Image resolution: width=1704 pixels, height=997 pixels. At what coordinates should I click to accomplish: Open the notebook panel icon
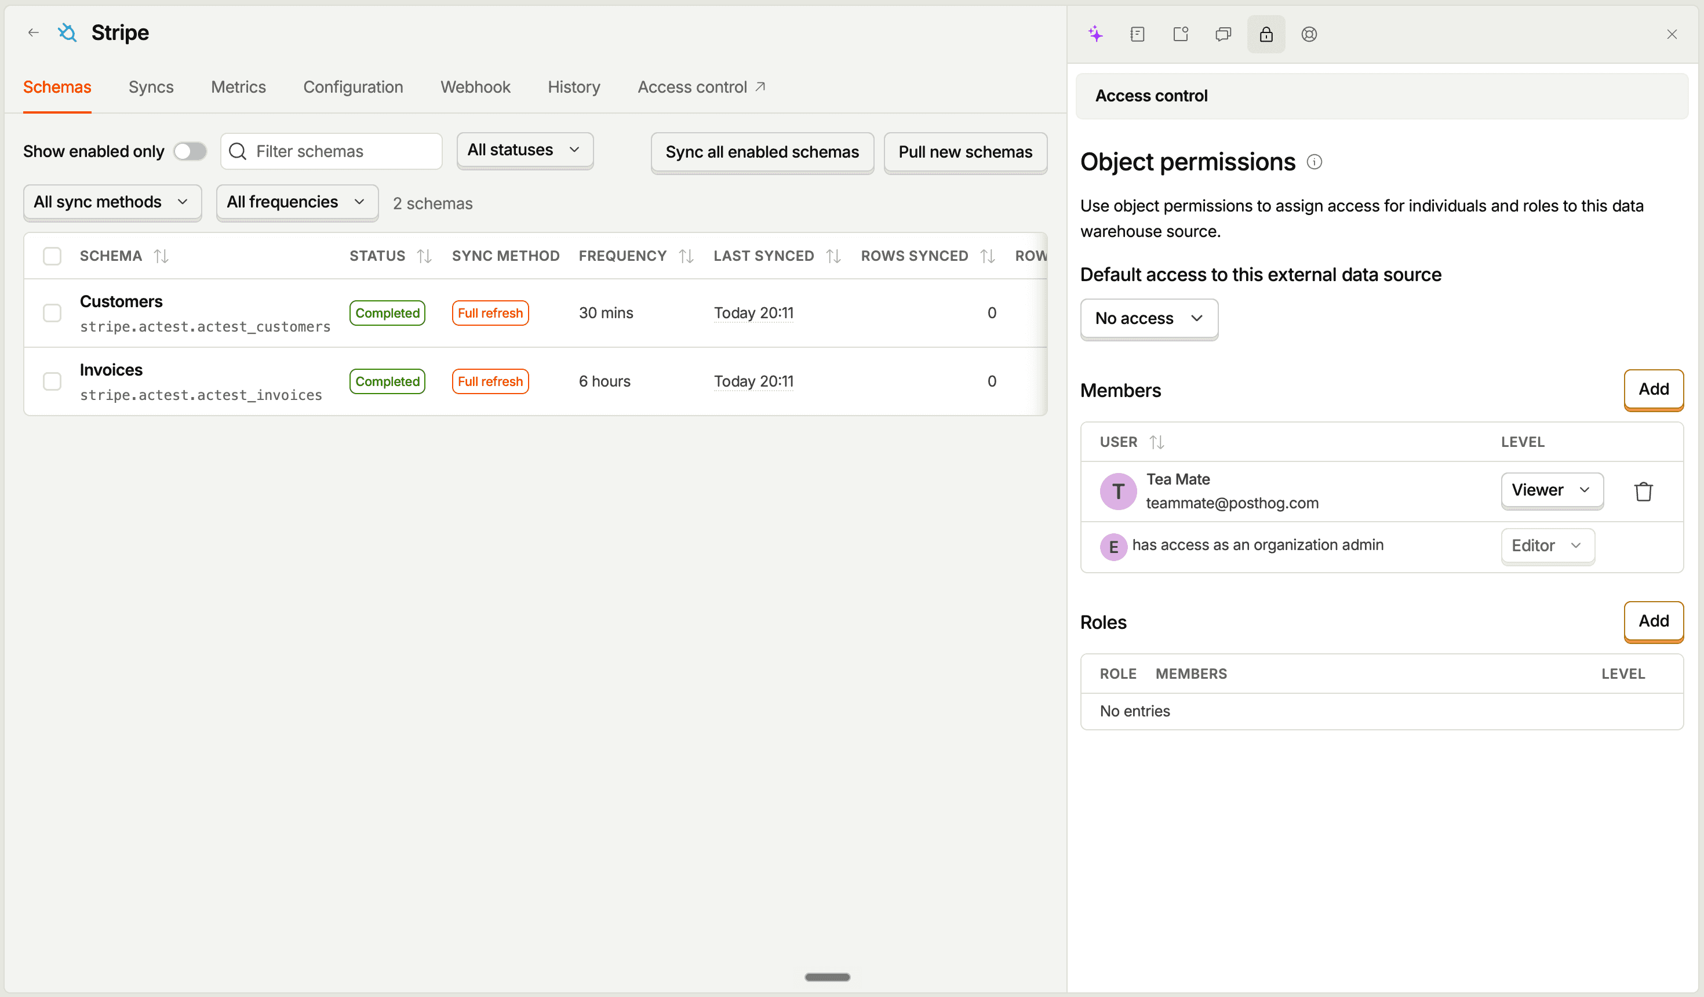pos(1137,34)
